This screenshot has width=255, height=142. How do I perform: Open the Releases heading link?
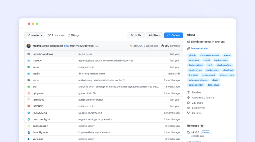click(x=193, y=126)
